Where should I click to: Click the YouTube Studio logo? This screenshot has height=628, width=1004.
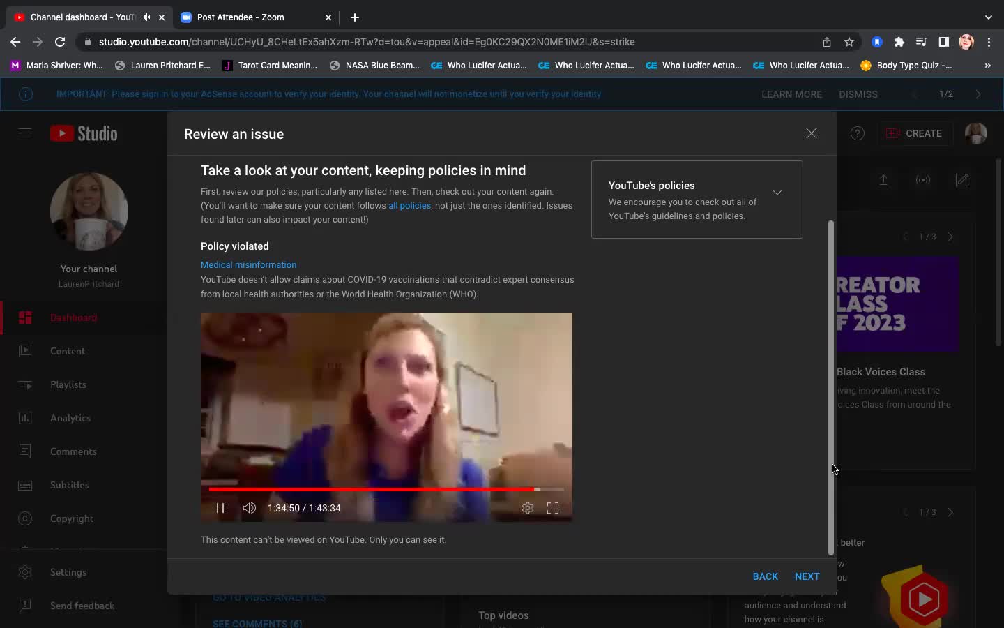[84, 133]
